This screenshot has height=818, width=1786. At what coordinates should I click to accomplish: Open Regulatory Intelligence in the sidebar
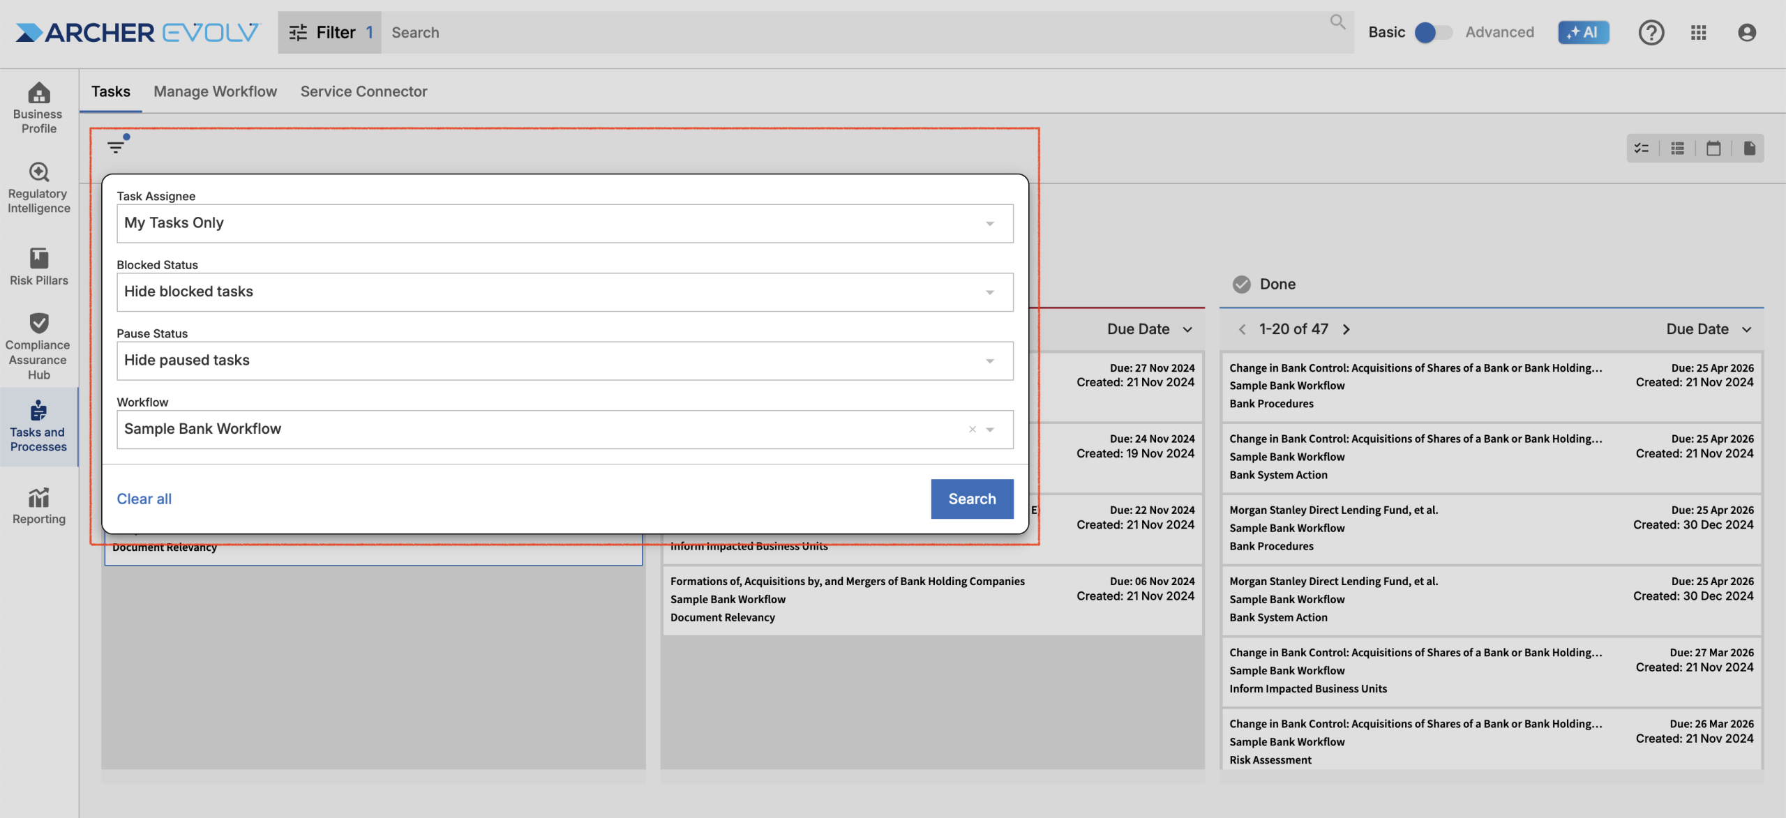click(x=38, y=187)
